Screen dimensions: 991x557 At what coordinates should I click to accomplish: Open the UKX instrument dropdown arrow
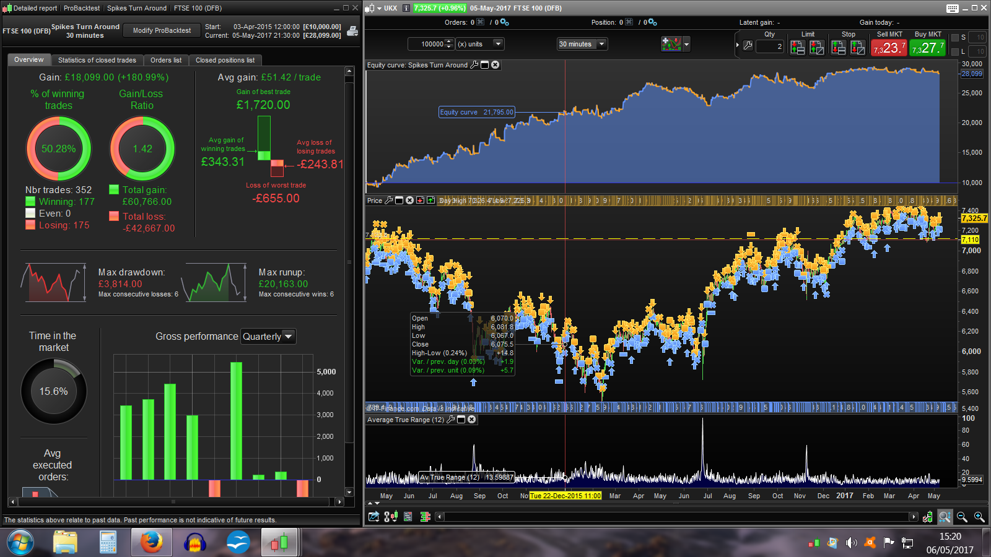point(379,8)
